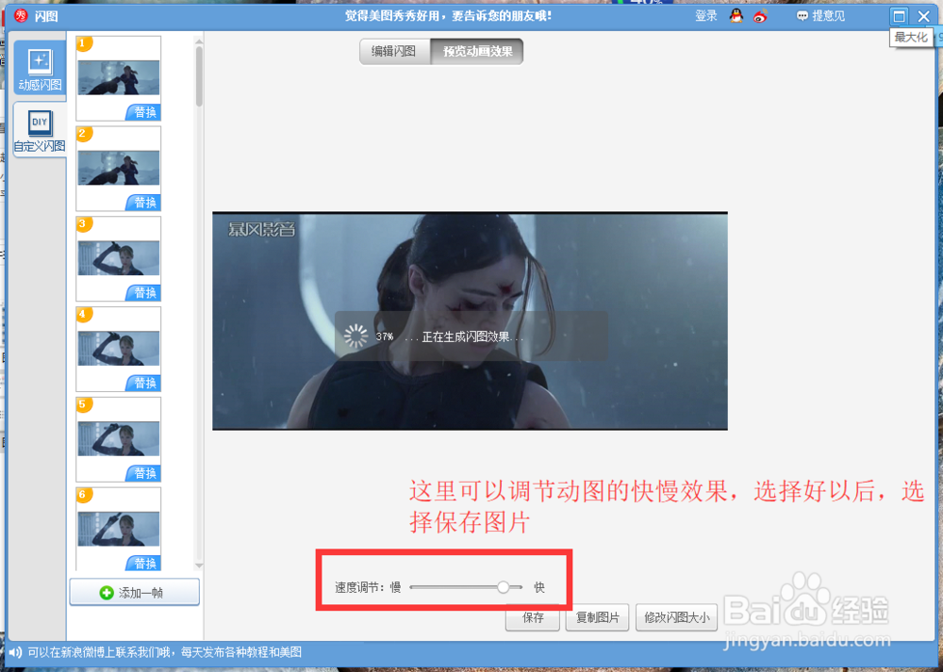Click the 快 fast speed label
The width and height of the screenshot is (943, 672).
539,587
